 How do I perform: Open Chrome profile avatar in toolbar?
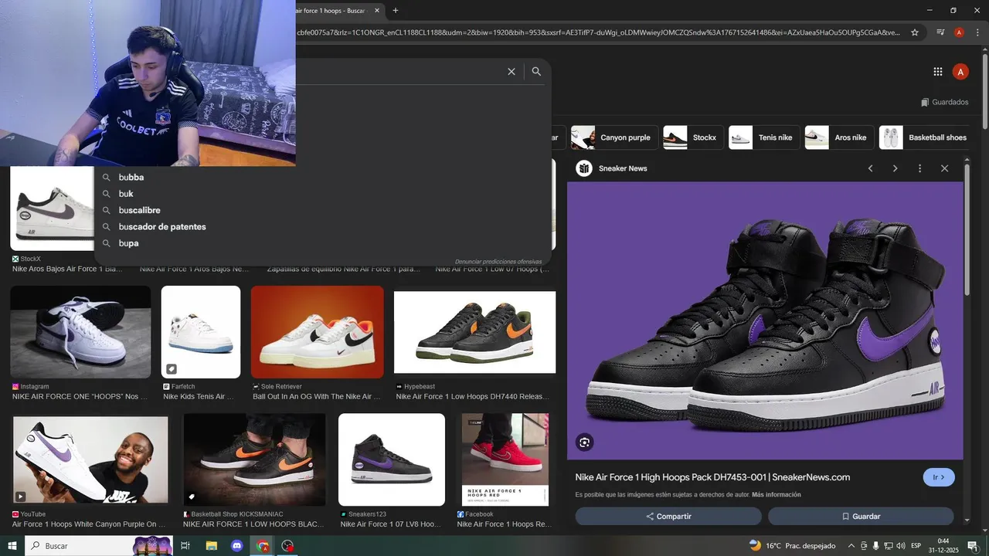pos(959,32)
